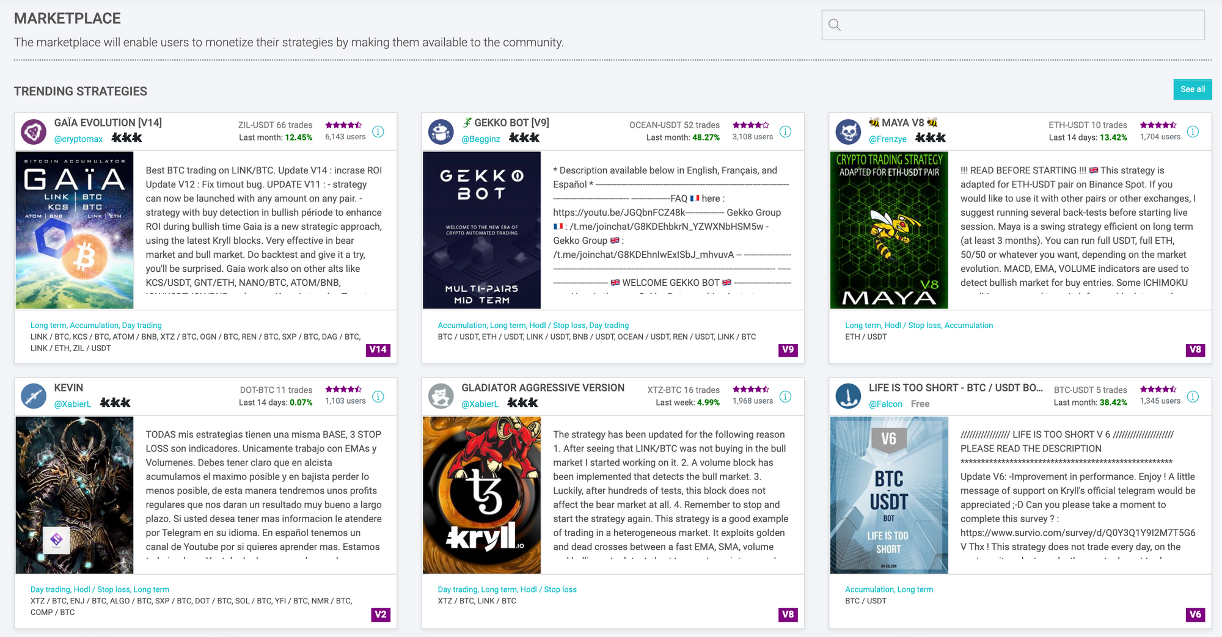The width and height of the screenshot is (1222, 637).
Task: Click star rating on Gaïa Evolution card
Action: click(x=344, y=125)
